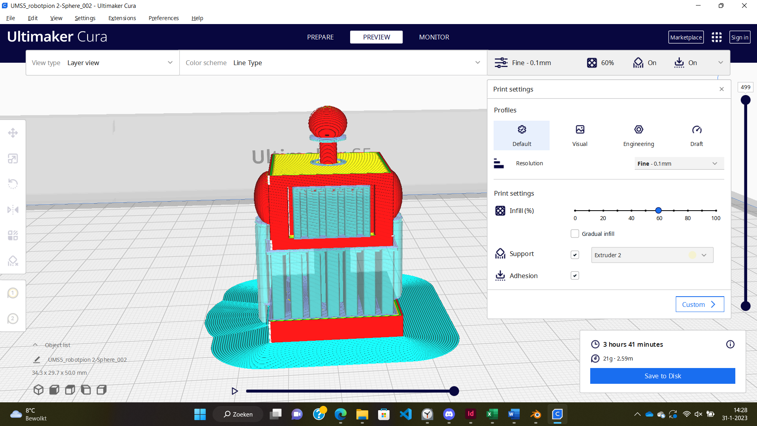Switch to 3D perspective view cube icon
757x426 pixels.
point(38,390)
